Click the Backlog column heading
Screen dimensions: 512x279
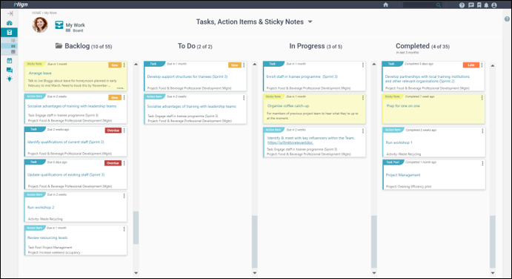[x=88, y=46]
